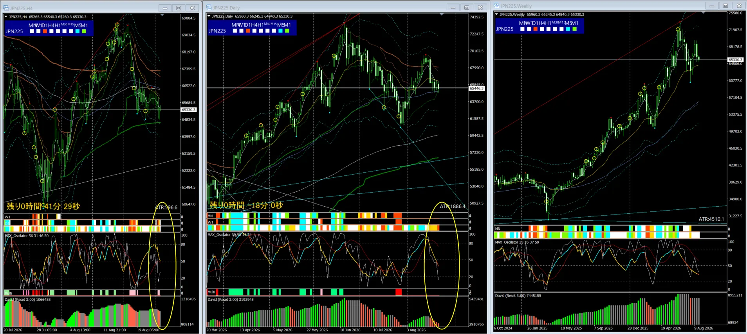The image size is (747, 334).
Task: Click the 75580.0 value on Weekly price axis
Action: (x=735, y=13)
